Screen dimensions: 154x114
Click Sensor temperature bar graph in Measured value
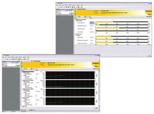pos(122,22)
